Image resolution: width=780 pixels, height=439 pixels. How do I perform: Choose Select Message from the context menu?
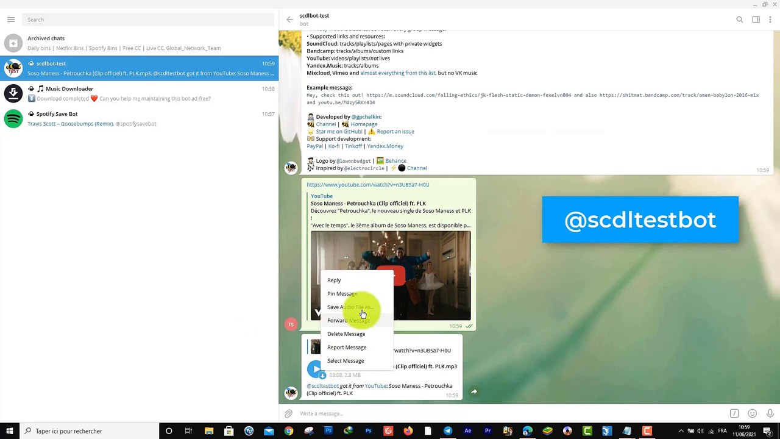[x=356, y=361]
